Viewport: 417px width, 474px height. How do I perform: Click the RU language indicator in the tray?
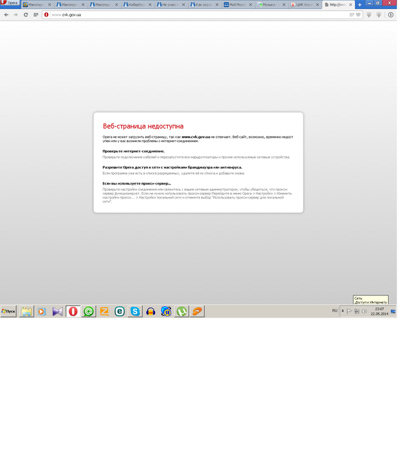334,311
